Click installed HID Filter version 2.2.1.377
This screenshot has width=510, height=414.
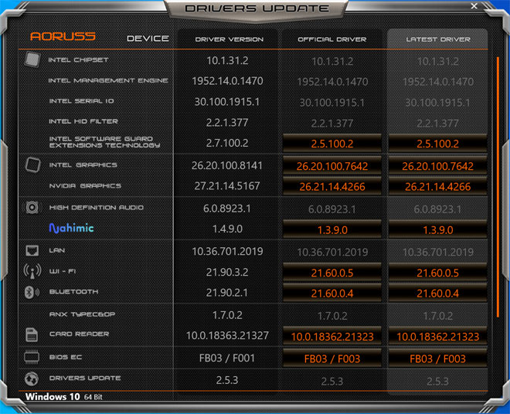pos(227,122)
